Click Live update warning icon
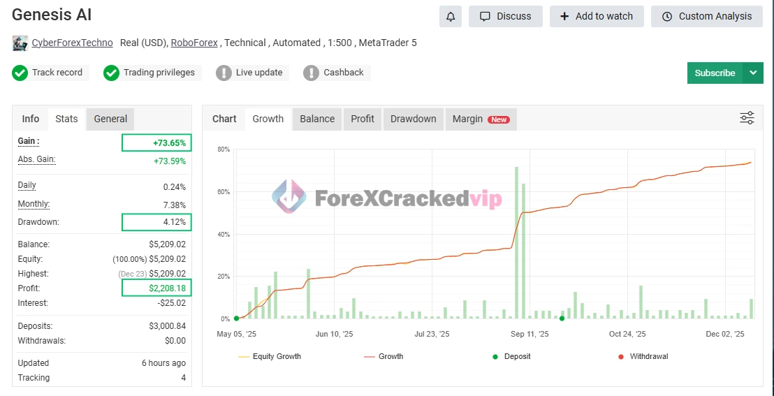 click(224, 73)
